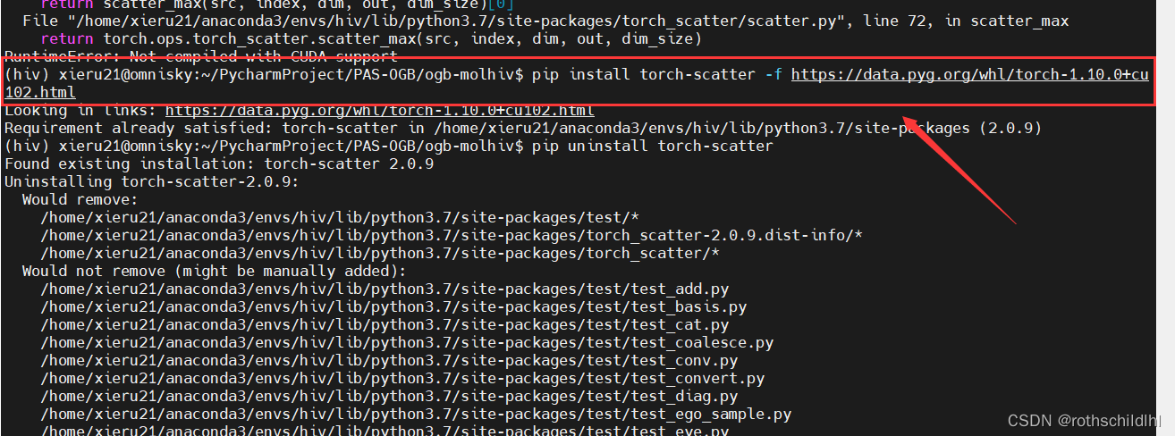Open the data.pyg.org URL in pip install command

click(x=969, y=75)
